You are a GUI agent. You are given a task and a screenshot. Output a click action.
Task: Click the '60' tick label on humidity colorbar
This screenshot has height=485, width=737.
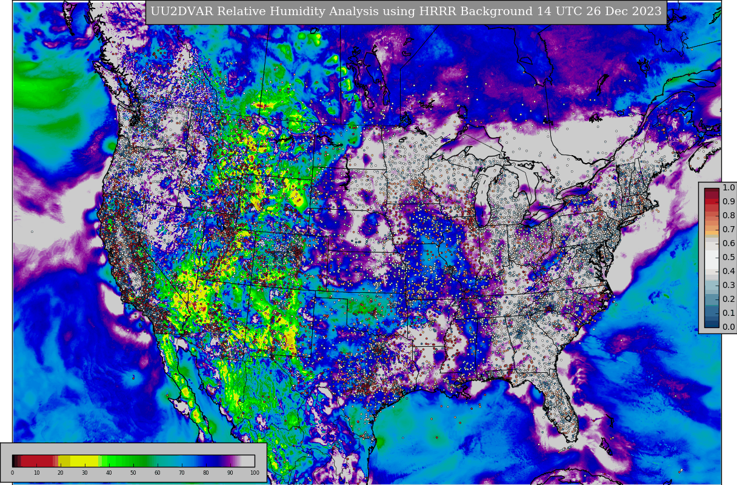(158, 473)
